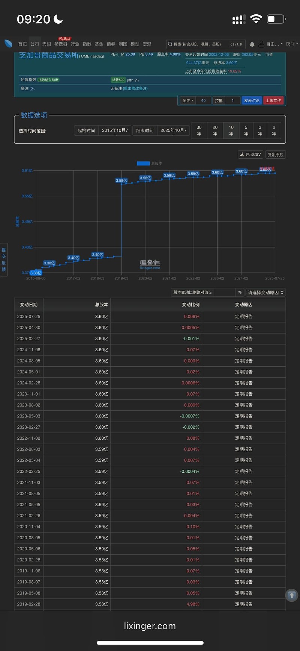Open the 筛选器 menu item
300x651 pixels.
(x=61, y=44)
